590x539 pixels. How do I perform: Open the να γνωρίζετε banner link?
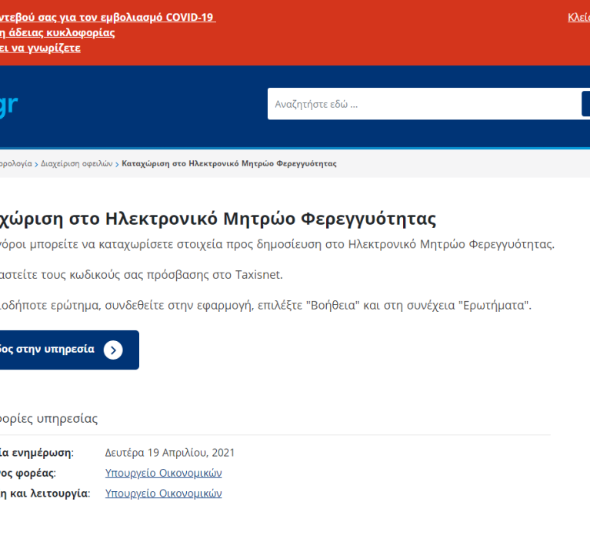(40, 49)
